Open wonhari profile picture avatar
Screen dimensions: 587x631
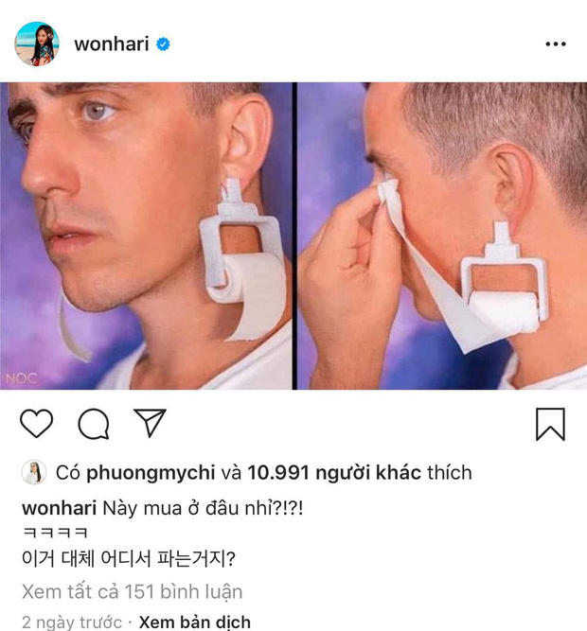click(x=37, y=44)
